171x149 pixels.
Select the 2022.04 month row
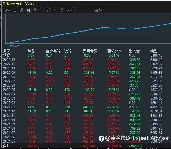[x=83, y=94]
